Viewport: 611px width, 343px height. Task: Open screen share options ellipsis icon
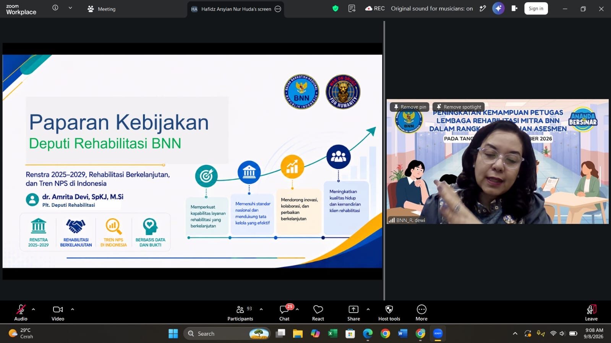(278, 9)
